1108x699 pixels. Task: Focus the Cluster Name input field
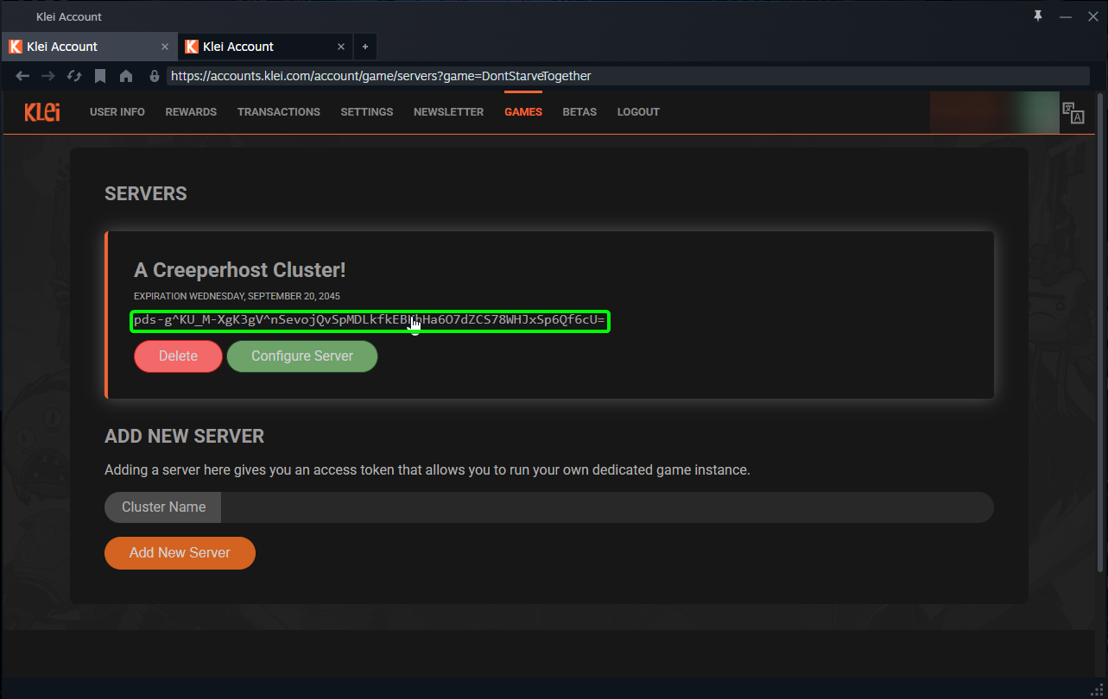click(606, 507)
